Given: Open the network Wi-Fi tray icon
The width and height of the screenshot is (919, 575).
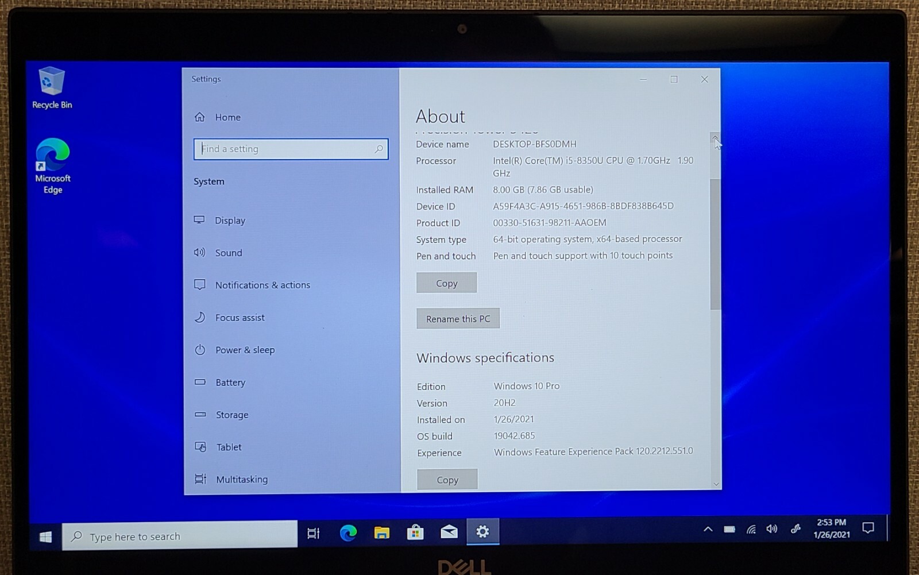Looking at the screenshot, I should click(751, 529).
